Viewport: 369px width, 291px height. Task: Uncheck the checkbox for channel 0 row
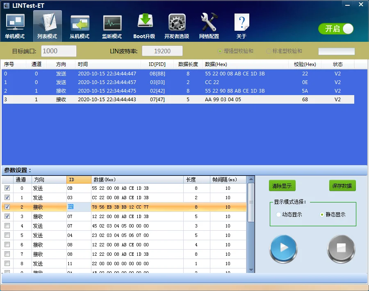click(7, 188)
